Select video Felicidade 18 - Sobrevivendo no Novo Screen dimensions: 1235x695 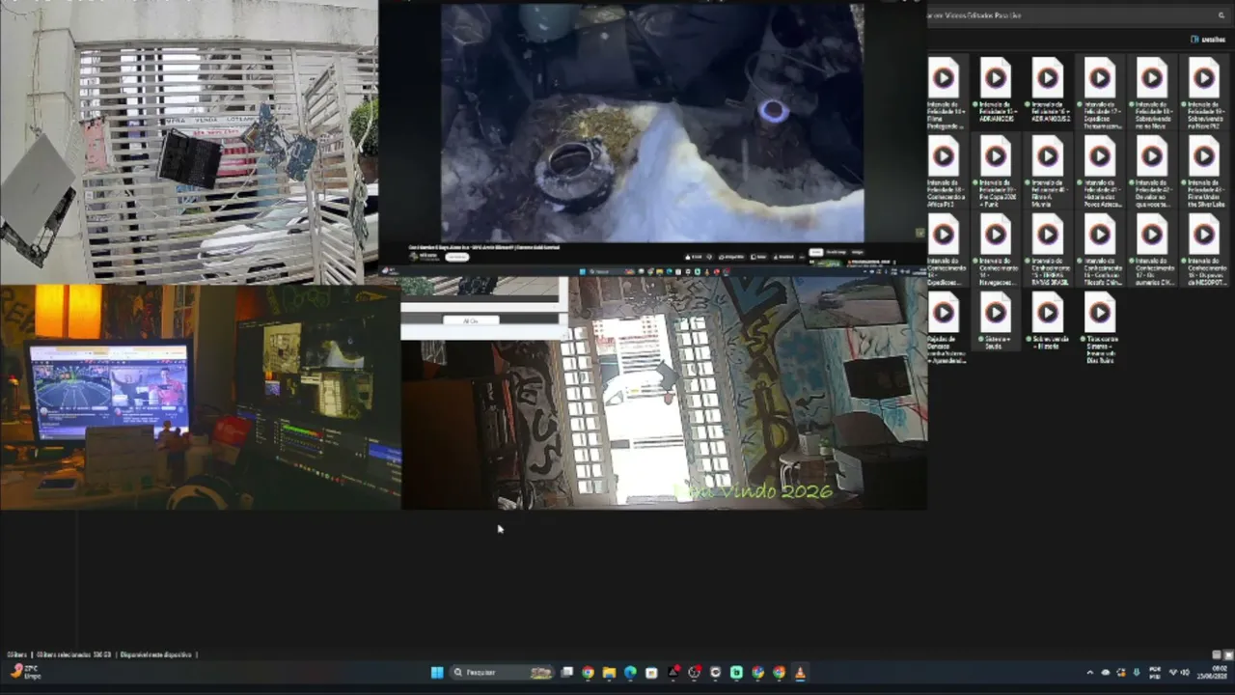point(1152,94)
